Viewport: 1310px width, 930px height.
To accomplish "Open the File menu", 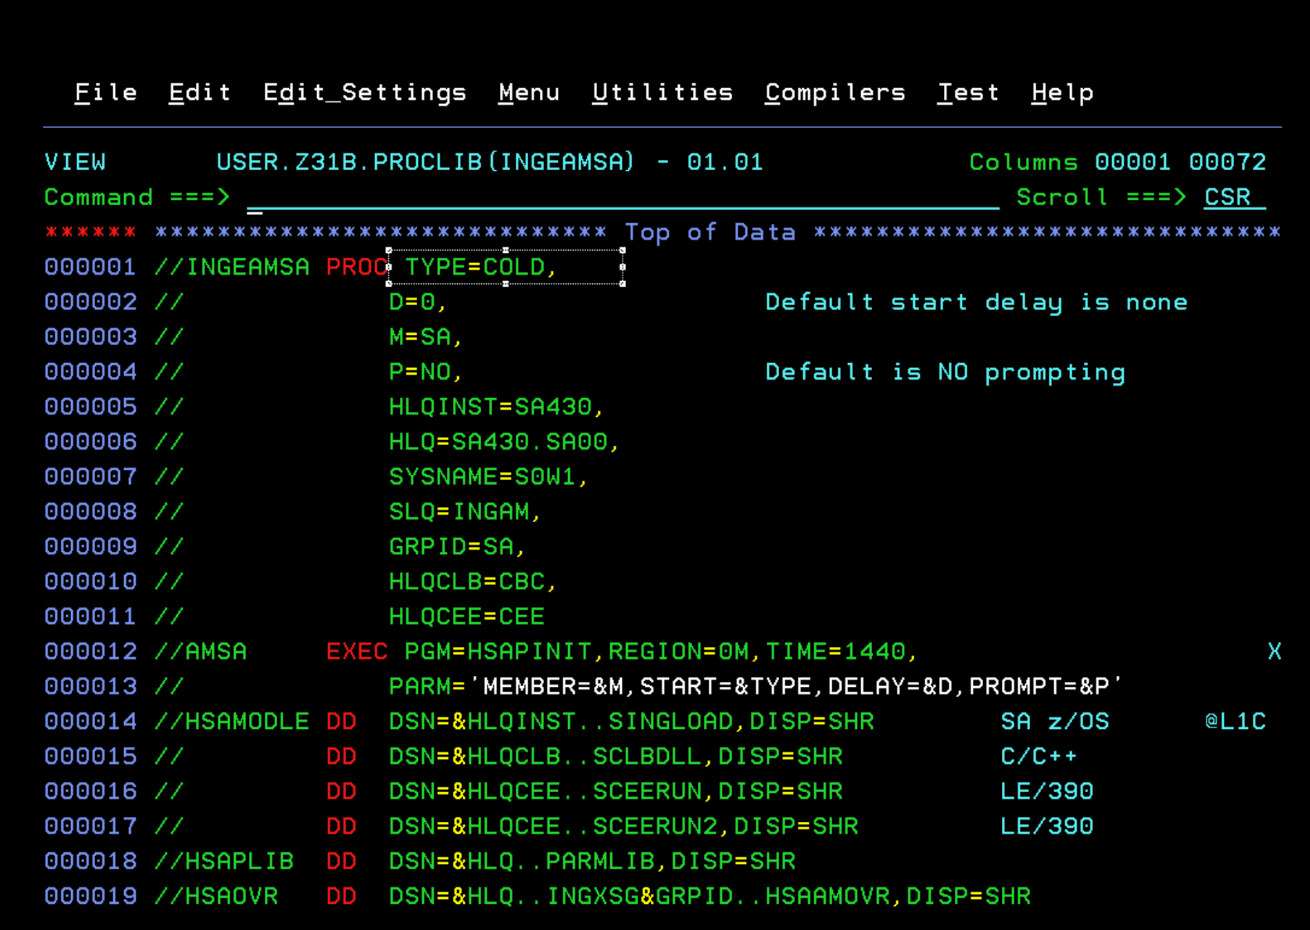I will [105, 92].
